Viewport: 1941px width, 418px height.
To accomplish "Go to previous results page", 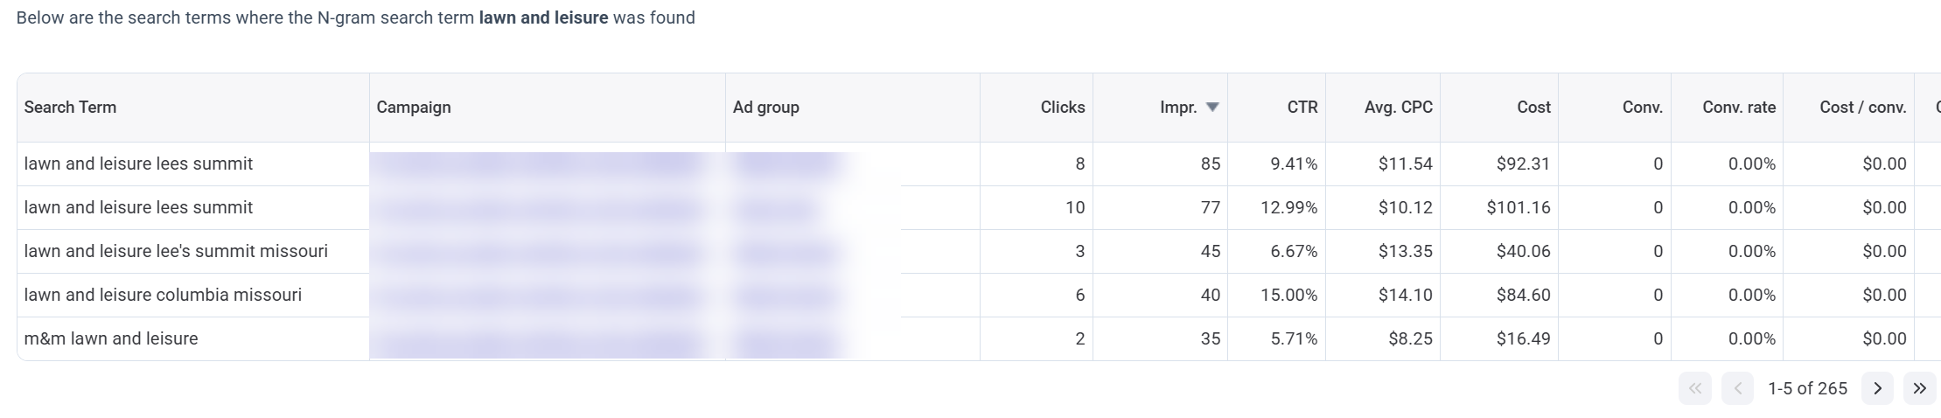I will [x=1737, y=388].
